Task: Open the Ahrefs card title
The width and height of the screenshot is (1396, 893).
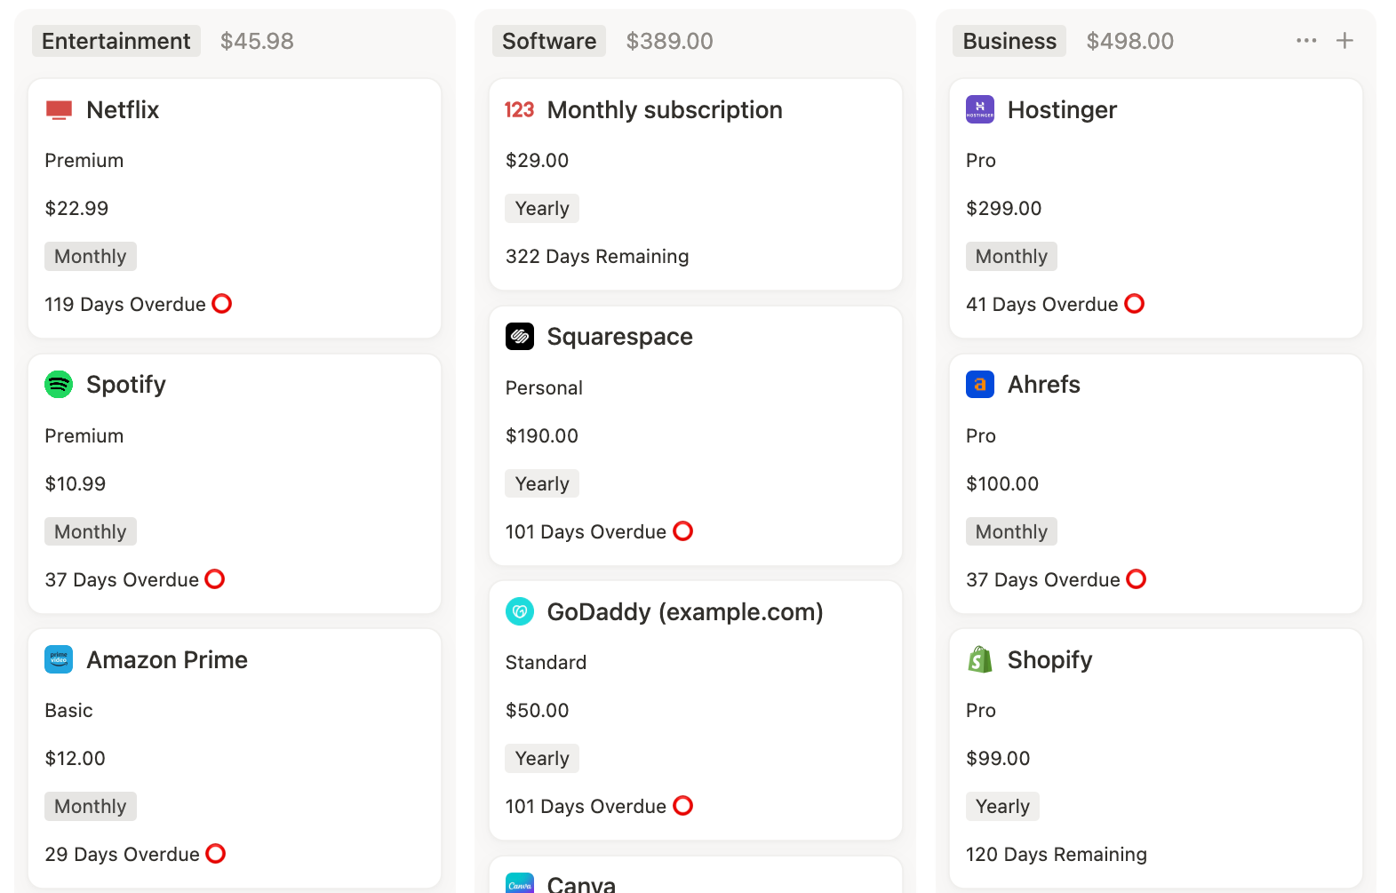Action: point(1044,385)
